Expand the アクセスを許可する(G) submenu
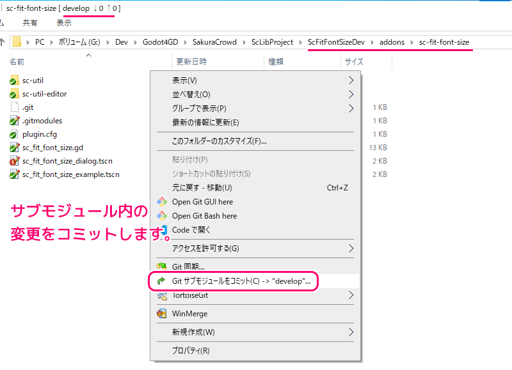This screenshot has width=512, height=370. coord(351,248)
